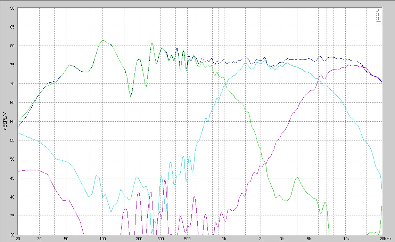The image size is (395, 242).
Task: Select the 500 frequency axis label
Action: pos(187,239)
